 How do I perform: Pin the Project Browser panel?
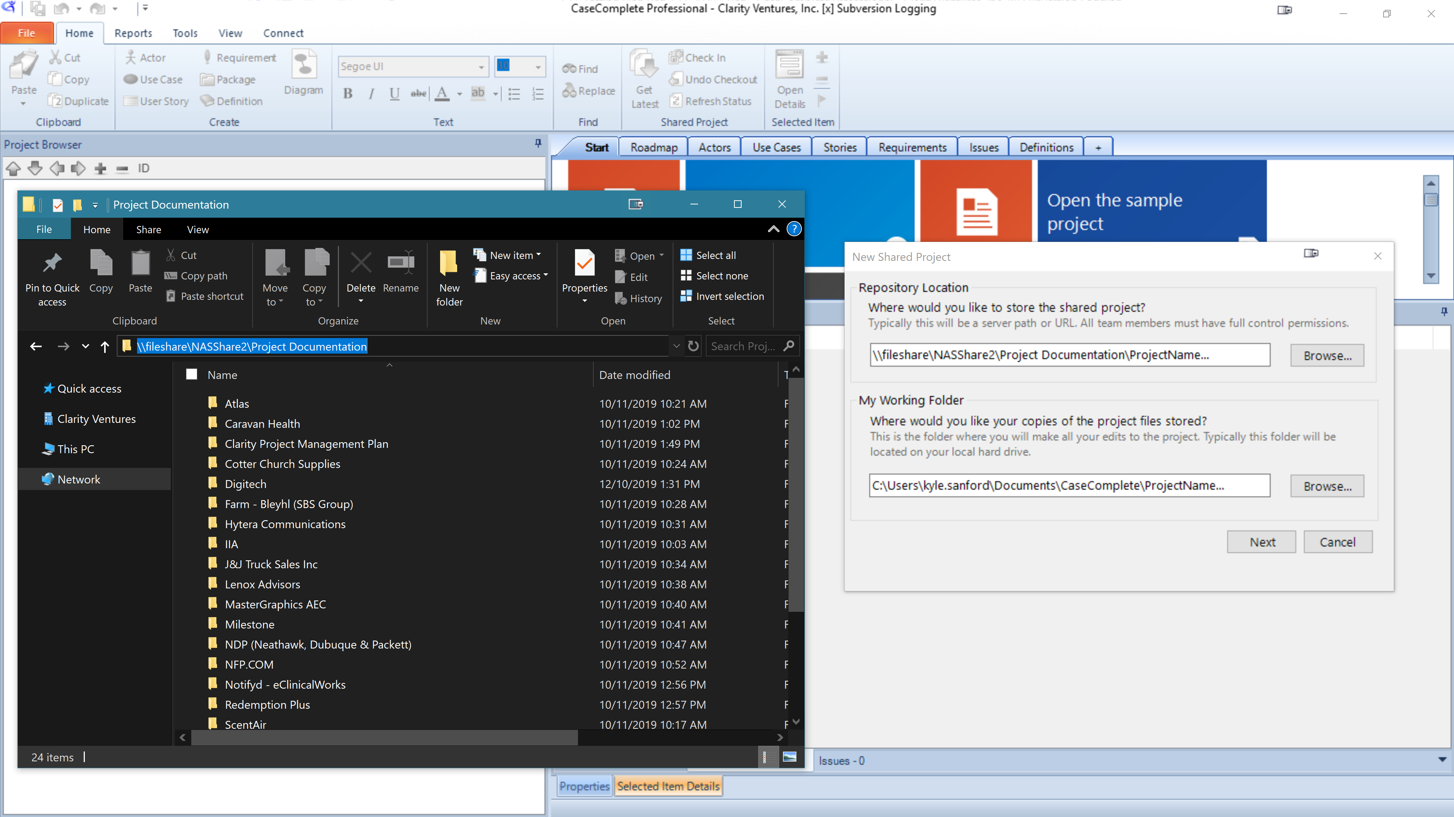coord(538,144)
